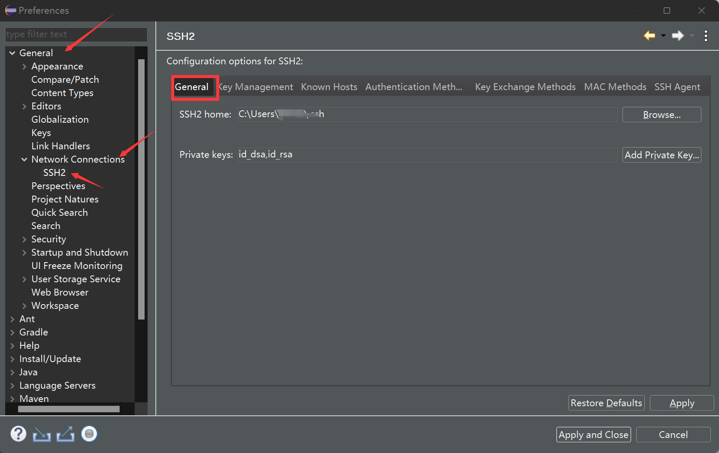Expand the Workspace node

click(24, 306)
